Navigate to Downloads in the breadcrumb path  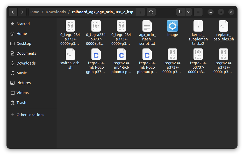tap(56, 12)
